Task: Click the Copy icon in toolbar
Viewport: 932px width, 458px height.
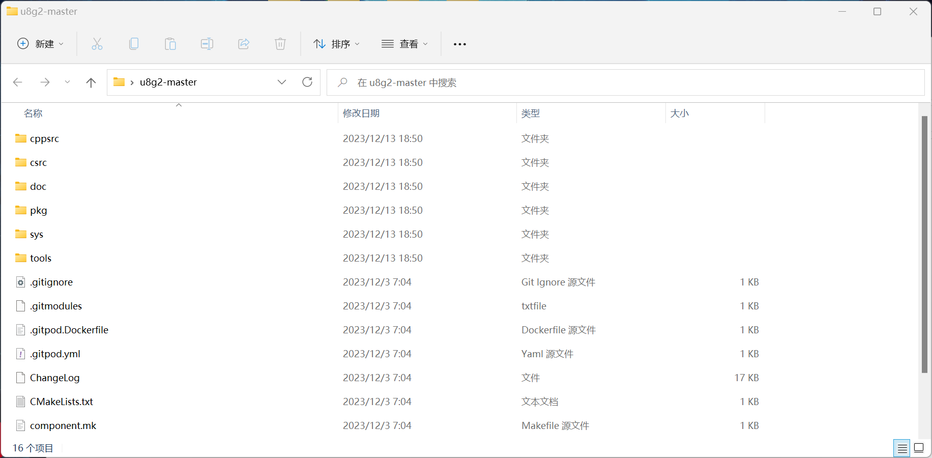Action: tap(134, 44)
